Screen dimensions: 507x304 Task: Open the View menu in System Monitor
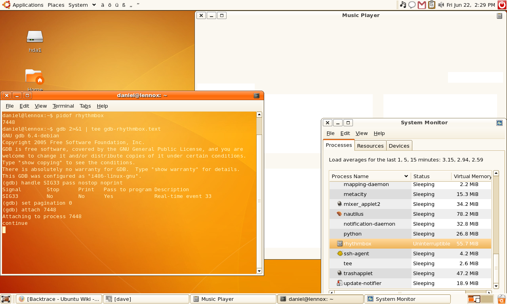(x=361, y=133)
